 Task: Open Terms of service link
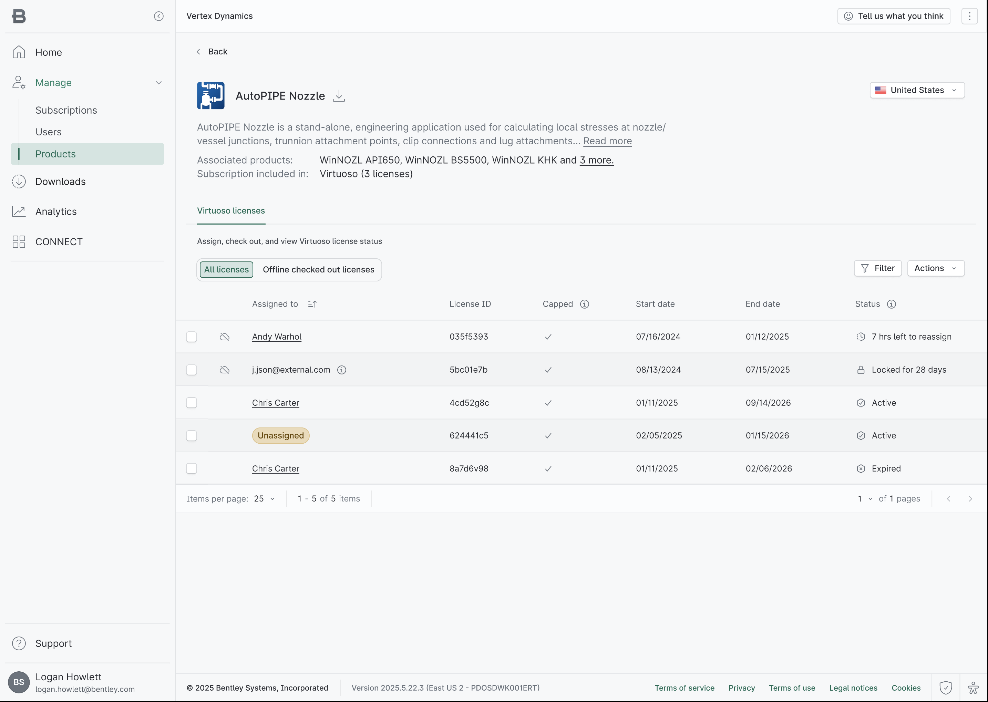(684, 688)
